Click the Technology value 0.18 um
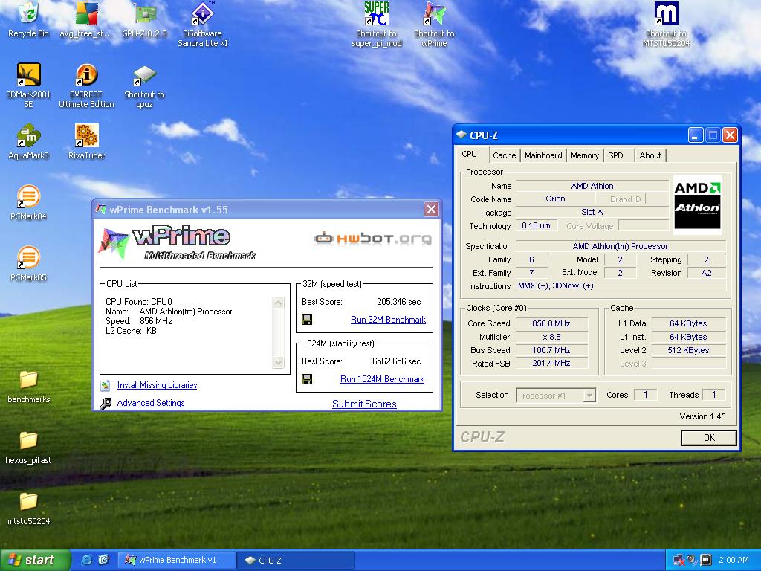761x571 pixels. tap(537, 225)
